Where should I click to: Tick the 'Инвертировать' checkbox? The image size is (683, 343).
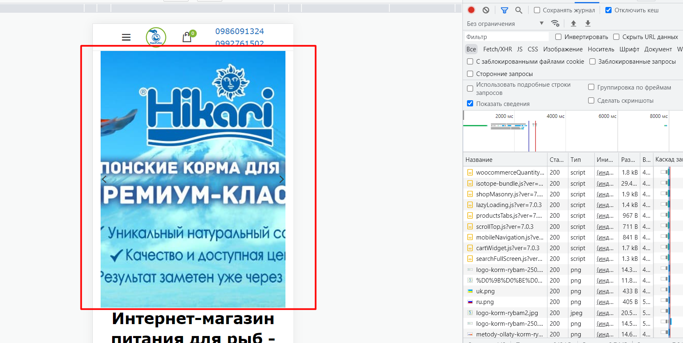[x=558, y=37]
